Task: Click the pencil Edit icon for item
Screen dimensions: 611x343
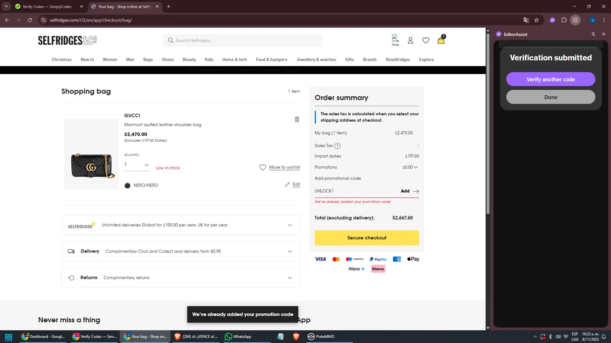Action: click(288, 185)
